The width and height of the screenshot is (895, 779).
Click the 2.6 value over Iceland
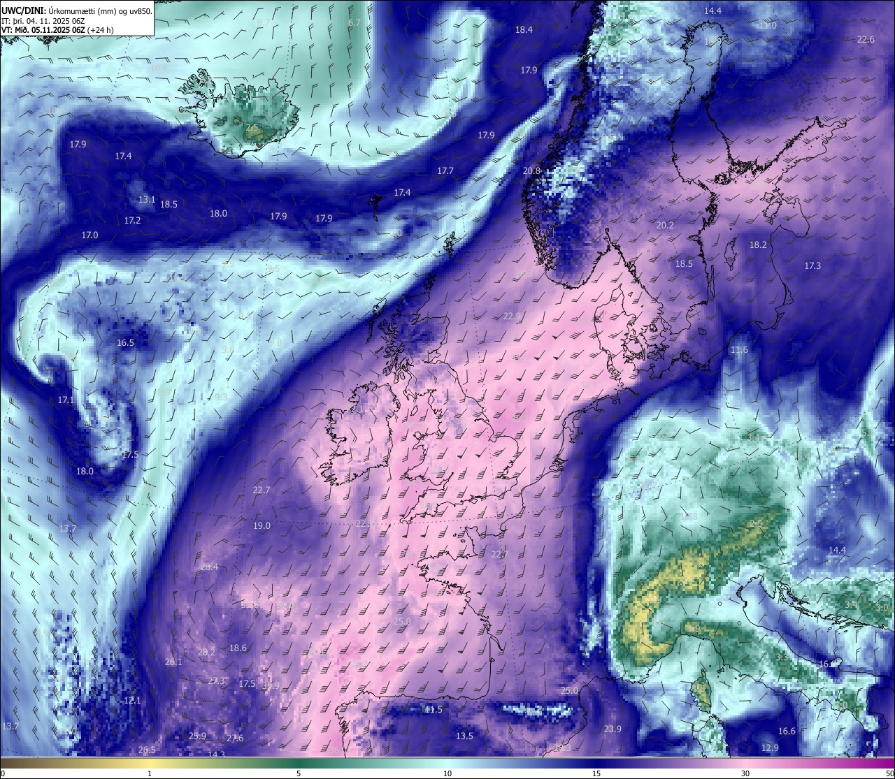(252, 127)
